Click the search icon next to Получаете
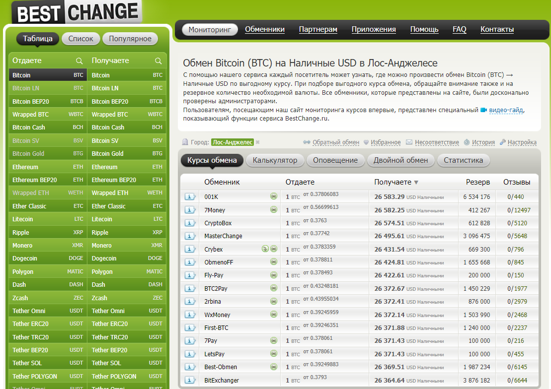 [x=158, y=61]
